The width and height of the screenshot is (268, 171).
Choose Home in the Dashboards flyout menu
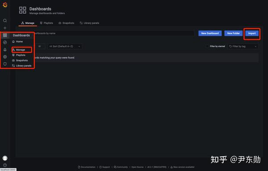tap(17, 42)
